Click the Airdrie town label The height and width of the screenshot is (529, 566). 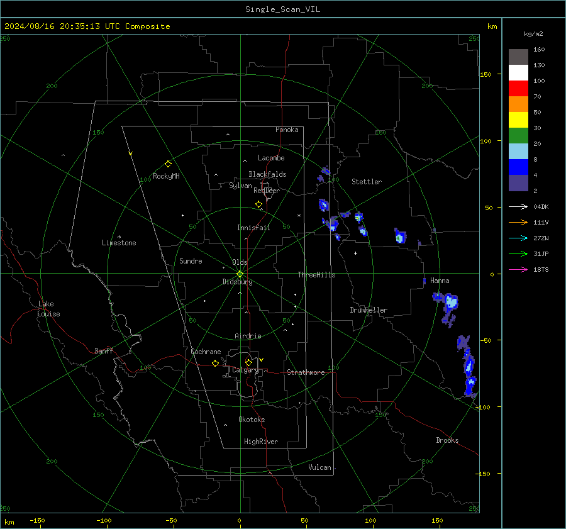pyautogui.click(x=248, y=336)
